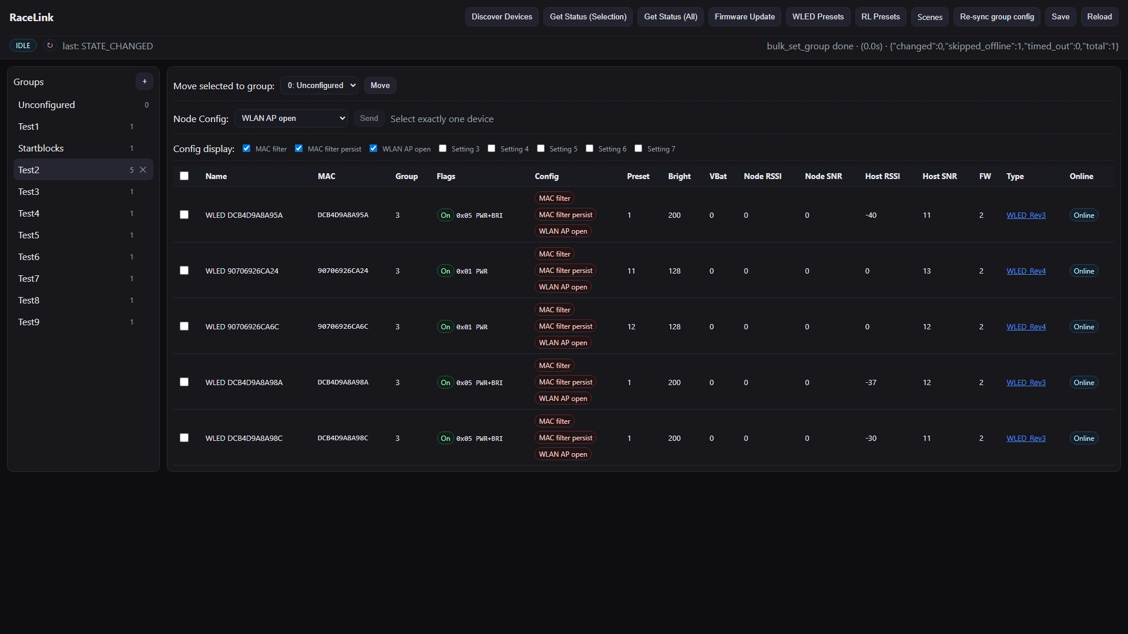Toggle WLAN AP open display checkbox
1128x634 pixels.
pos(374,149)
